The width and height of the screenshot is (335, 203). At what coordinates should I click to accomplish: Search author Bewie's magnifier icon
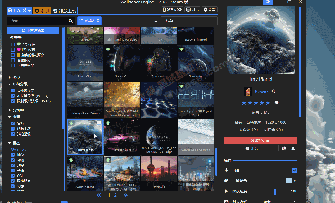274,91
